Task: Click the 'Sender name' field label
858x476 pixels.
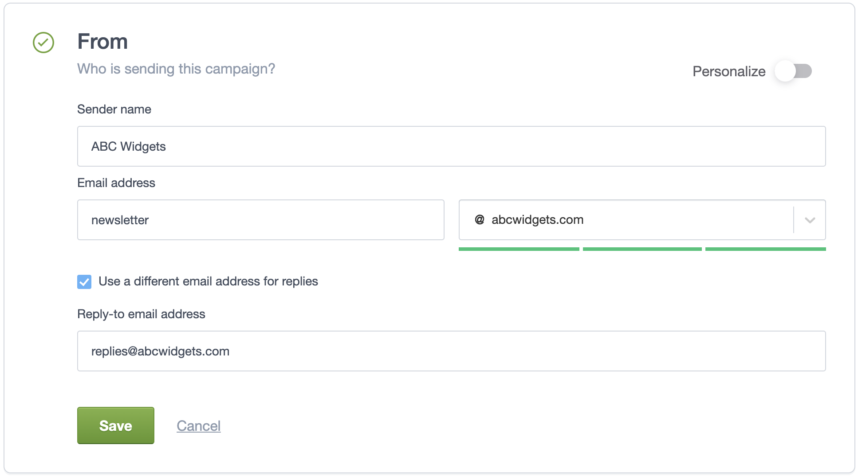Action: [x=114, y=109]
